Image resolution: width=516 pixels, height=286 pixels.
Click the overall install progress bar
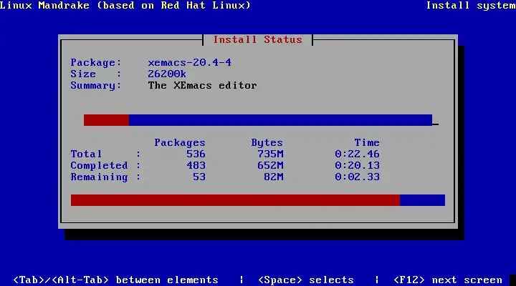tap(258, 200)
